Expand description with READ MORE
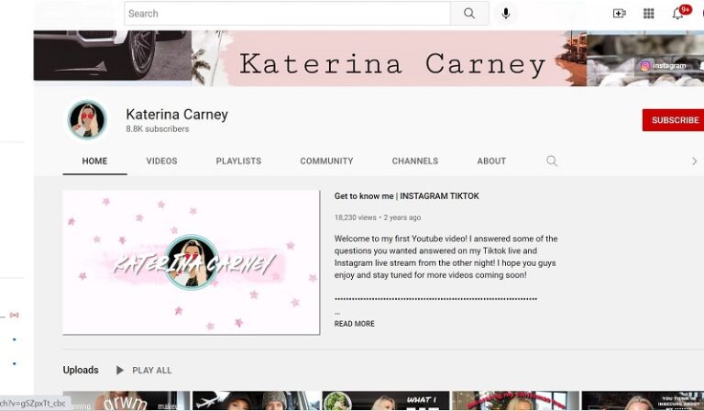 pos(354,324)
